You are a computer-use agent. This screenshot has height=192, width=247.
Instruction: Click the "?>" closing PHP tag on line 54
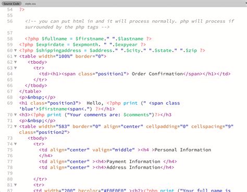tap(22, 9)
